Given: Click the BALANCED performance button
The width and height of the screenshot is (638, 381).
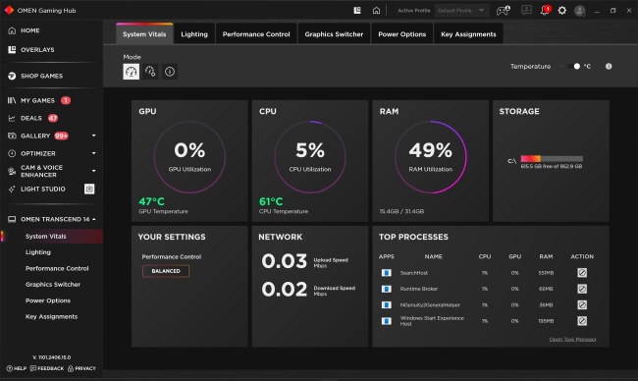Looking at the screenshot, I should 166,271.
